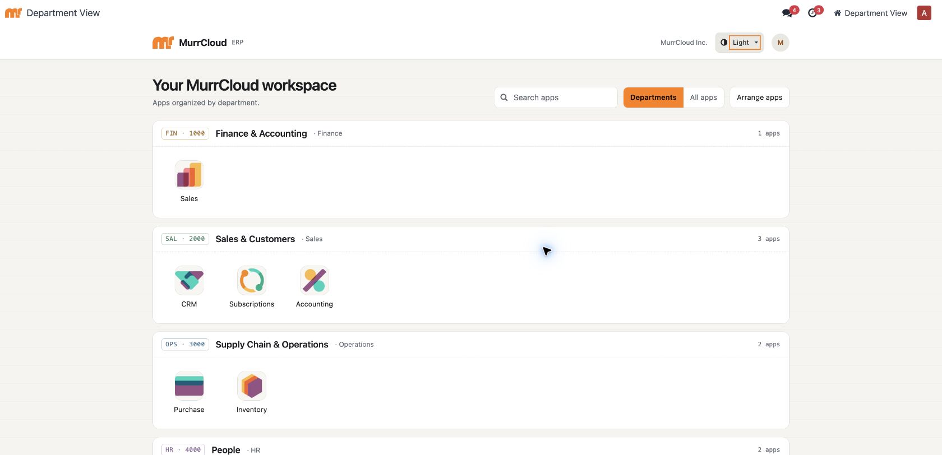
Task: Click the People department heading
Action: coord(226,450)
